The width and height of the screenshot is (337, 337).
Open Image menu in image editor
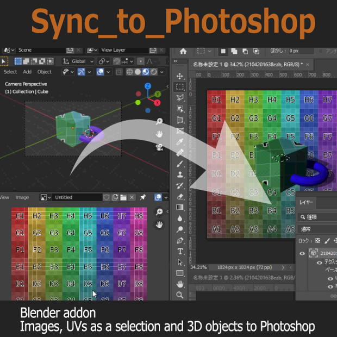[22, 197]
